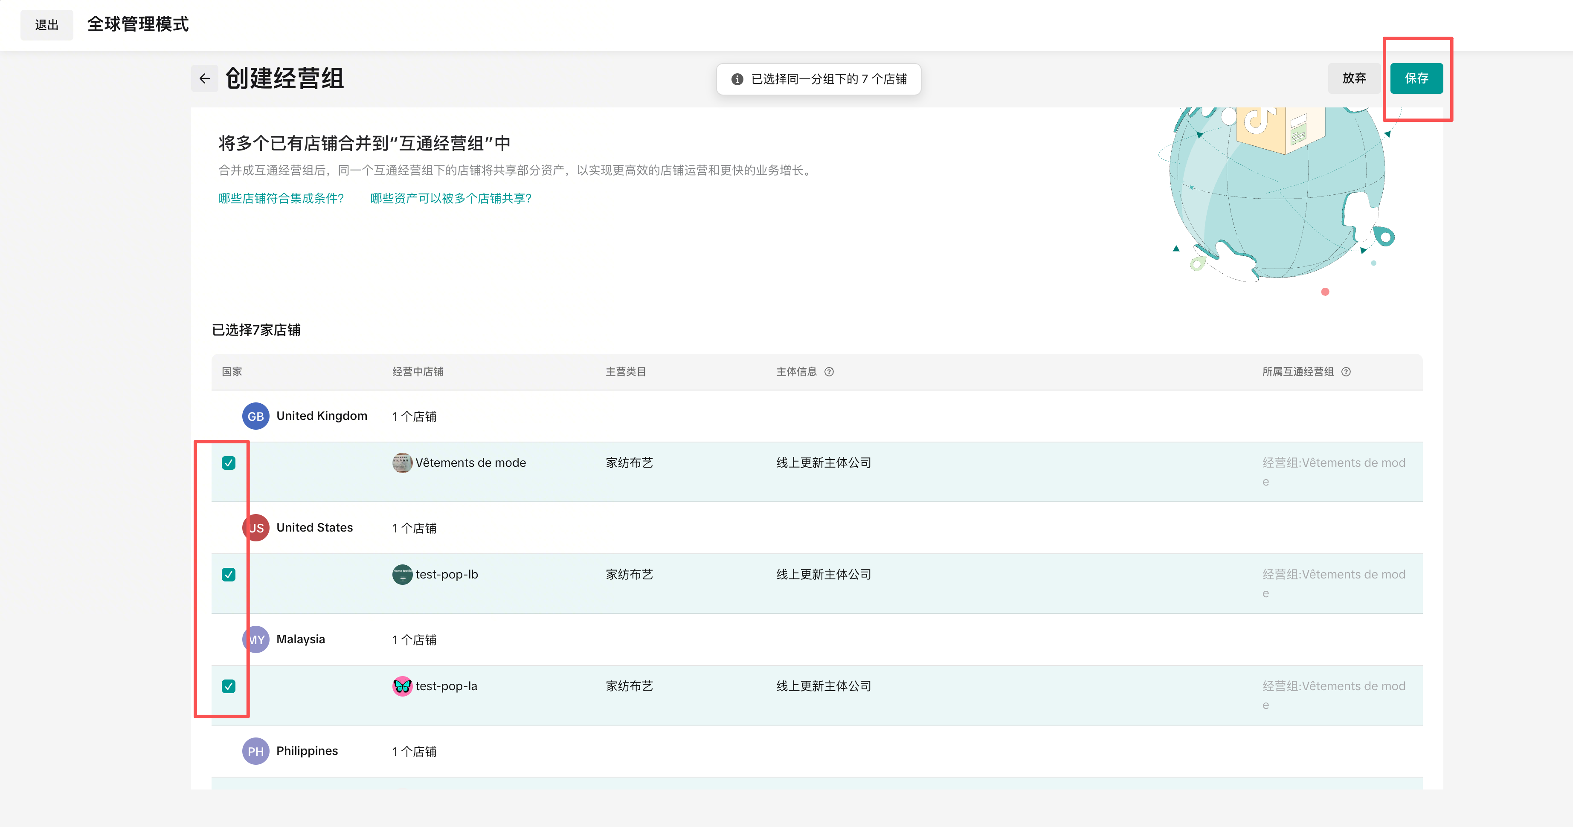Click the back arrow next to 创建经营组
This screenshot has width=1573, height=827.
(x=205, y=79)
